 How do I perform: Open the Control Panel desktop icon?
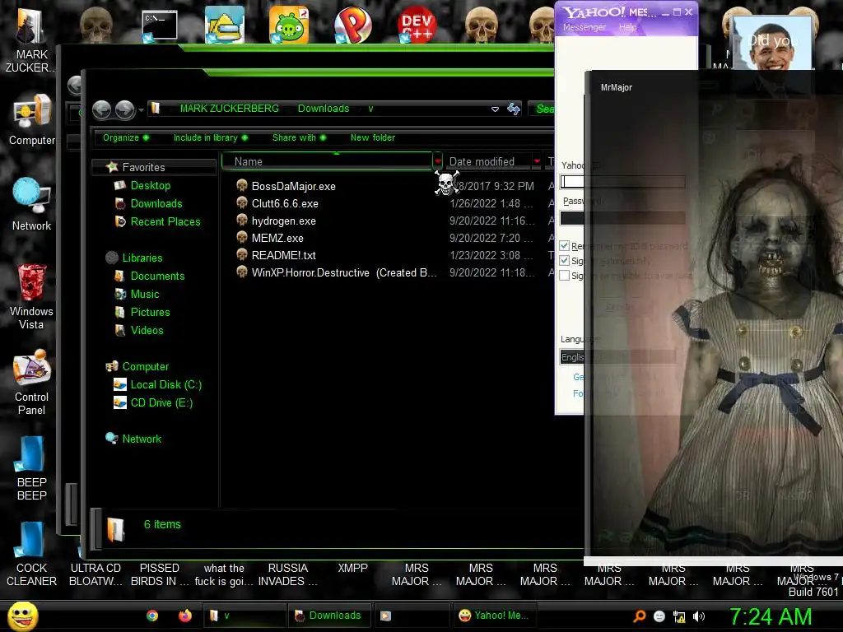(x=31, y=382)
